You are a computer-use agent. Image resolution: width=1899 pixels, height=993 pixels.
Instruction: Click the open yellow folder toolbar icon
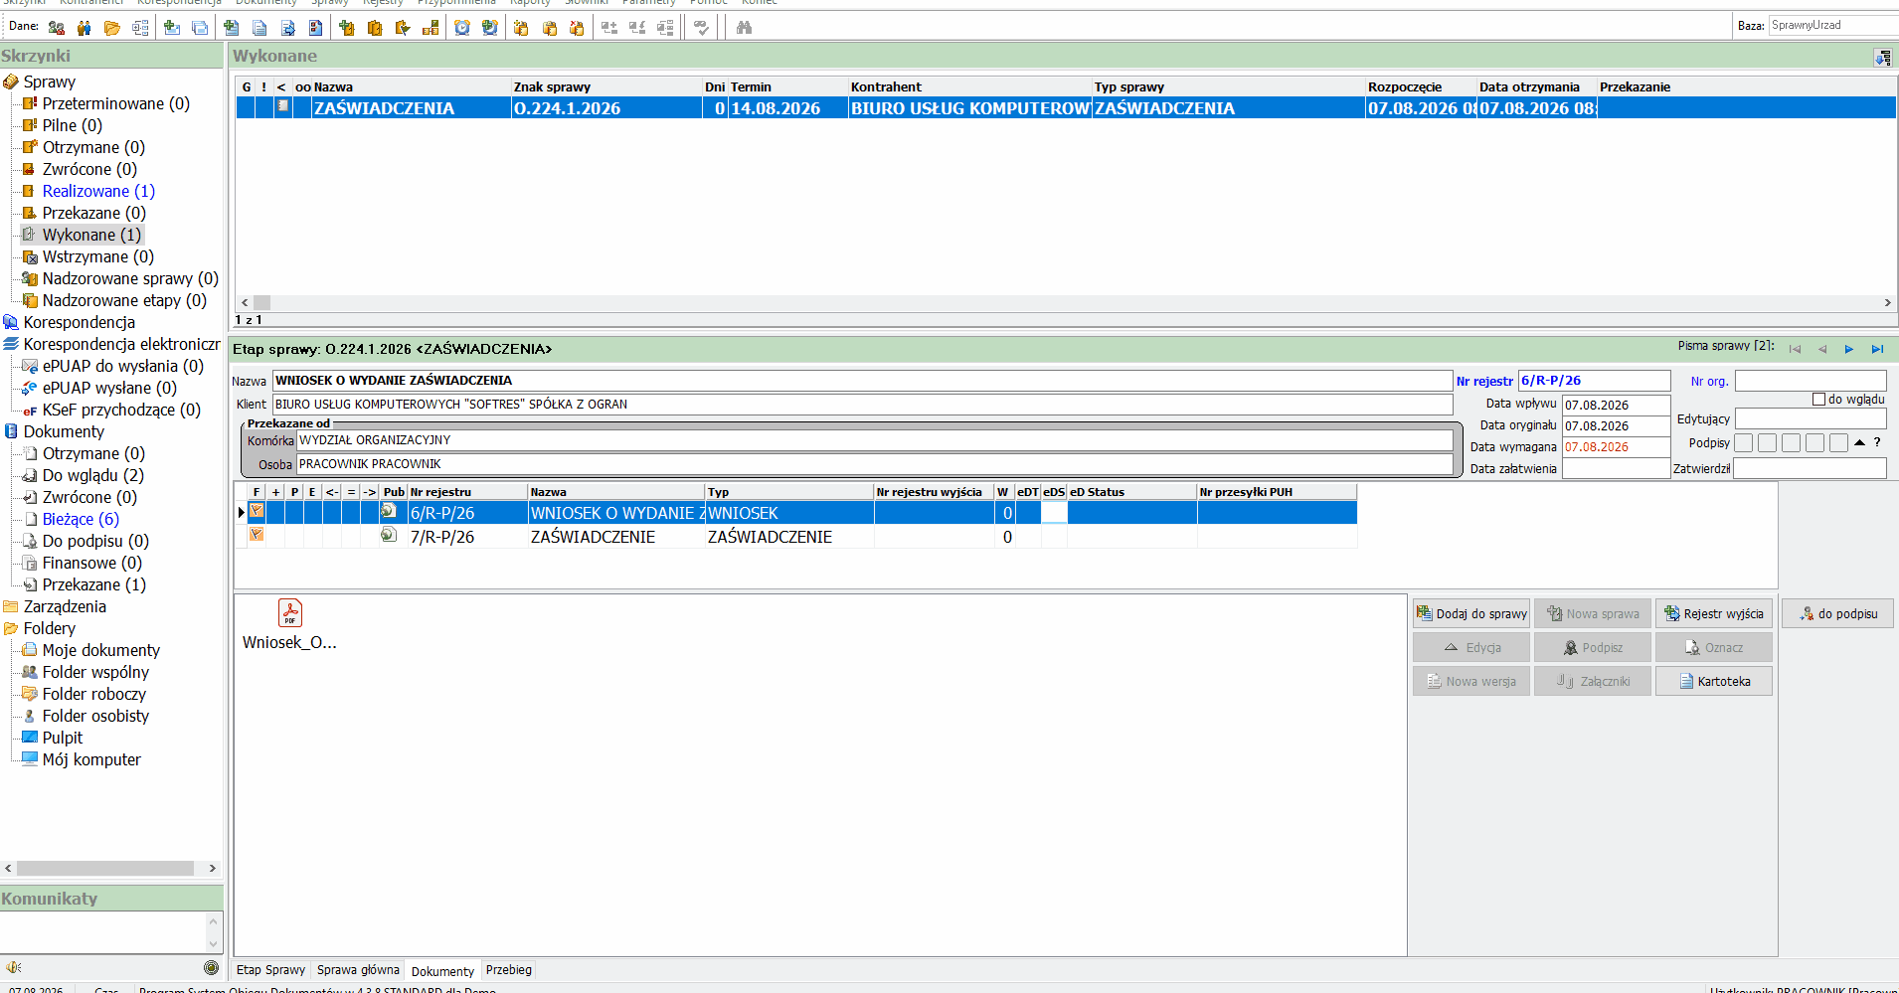point(112,28)
